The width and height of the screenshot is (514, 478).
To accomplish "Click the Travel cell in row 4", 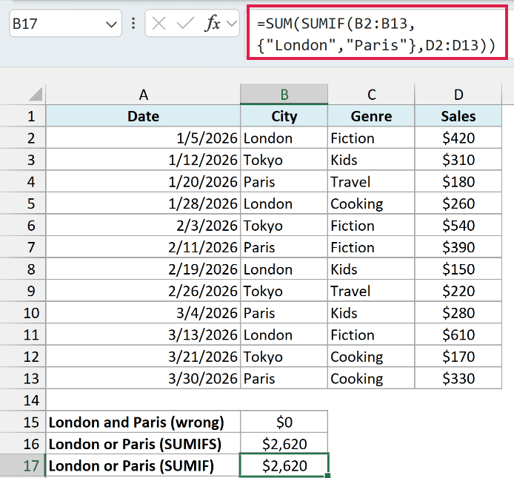I will click(371, 182).
